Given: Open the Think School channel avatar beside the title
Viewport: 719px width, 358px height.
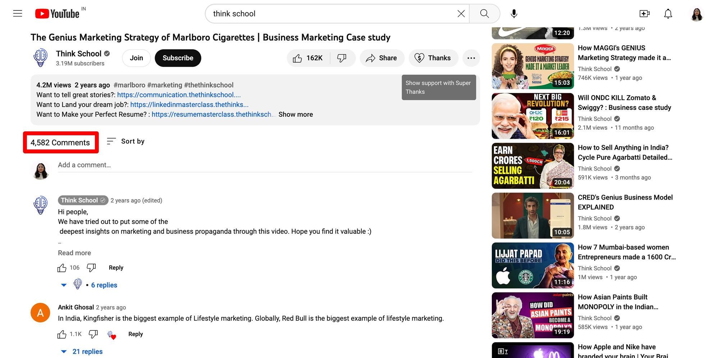Looking at the screenshot, I should pyautogui.click(x=41, y=58).
